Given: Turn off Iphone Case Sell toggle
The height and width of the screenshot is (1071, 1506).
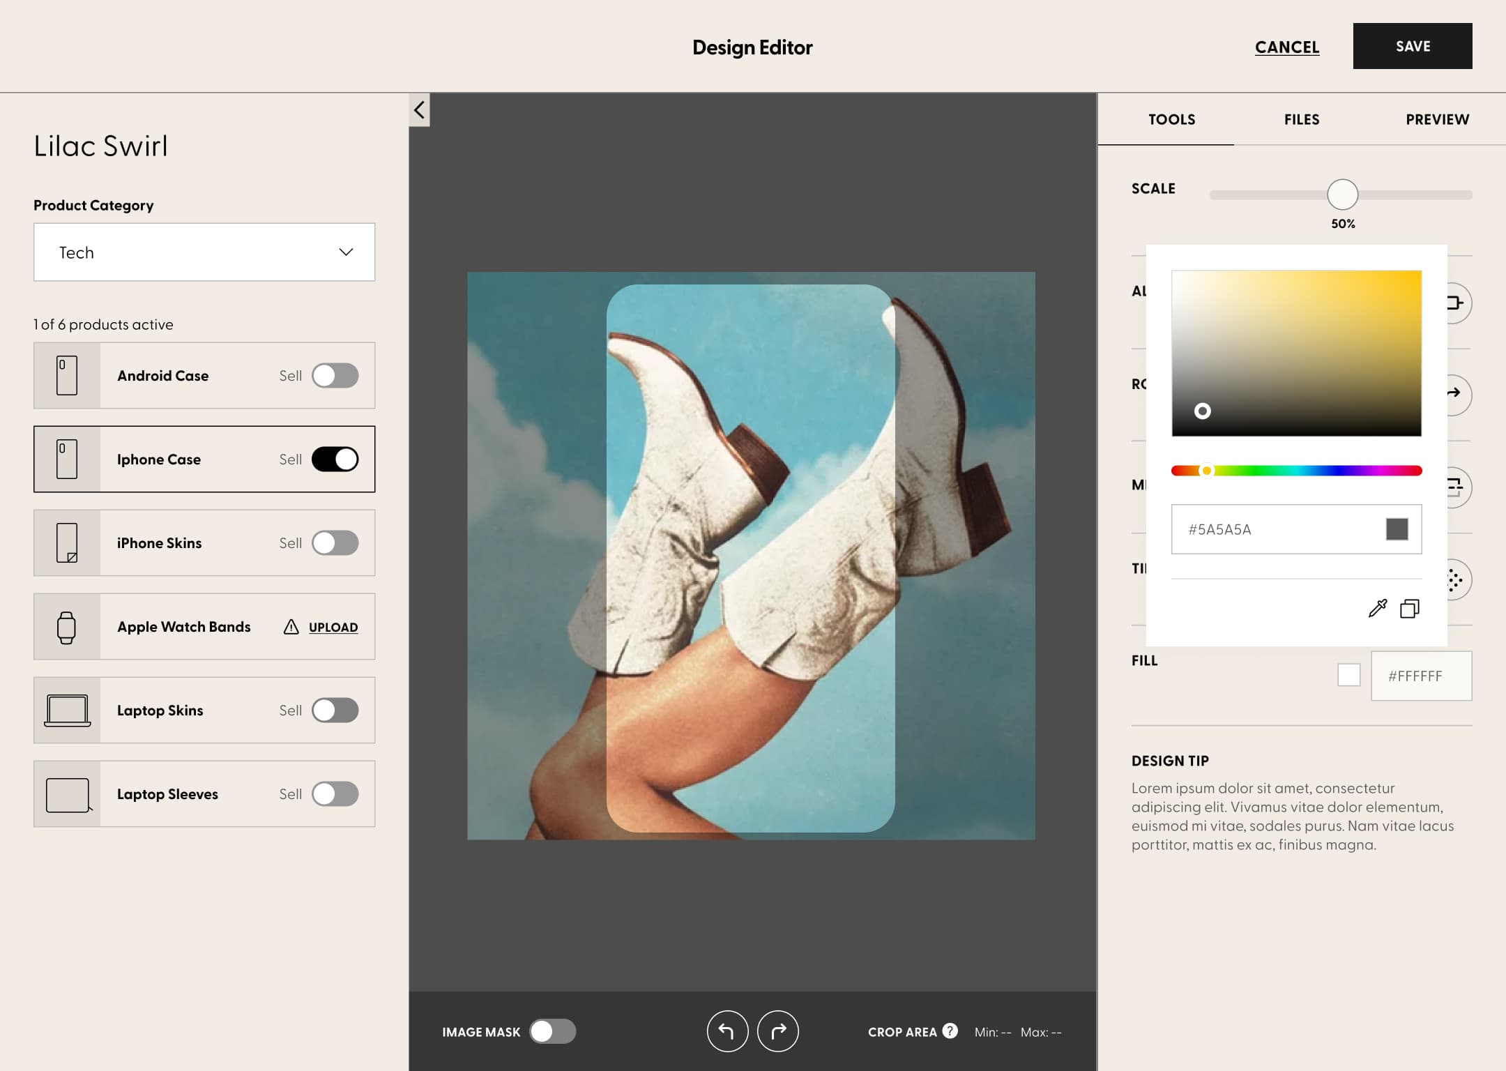Looking at the screenshot, I should click(335, 459).
